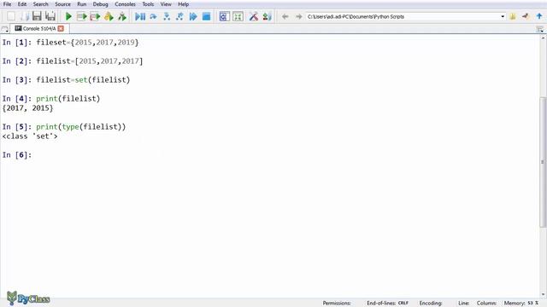547x307 pixels.
Task: Open the File menu
Action: tap(7, 4)
